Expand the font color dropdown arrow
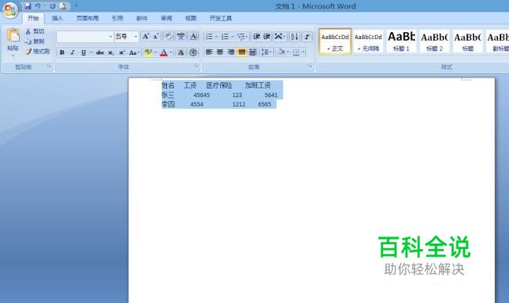Screen dimensions: 509x303 [x=171, y=52]
